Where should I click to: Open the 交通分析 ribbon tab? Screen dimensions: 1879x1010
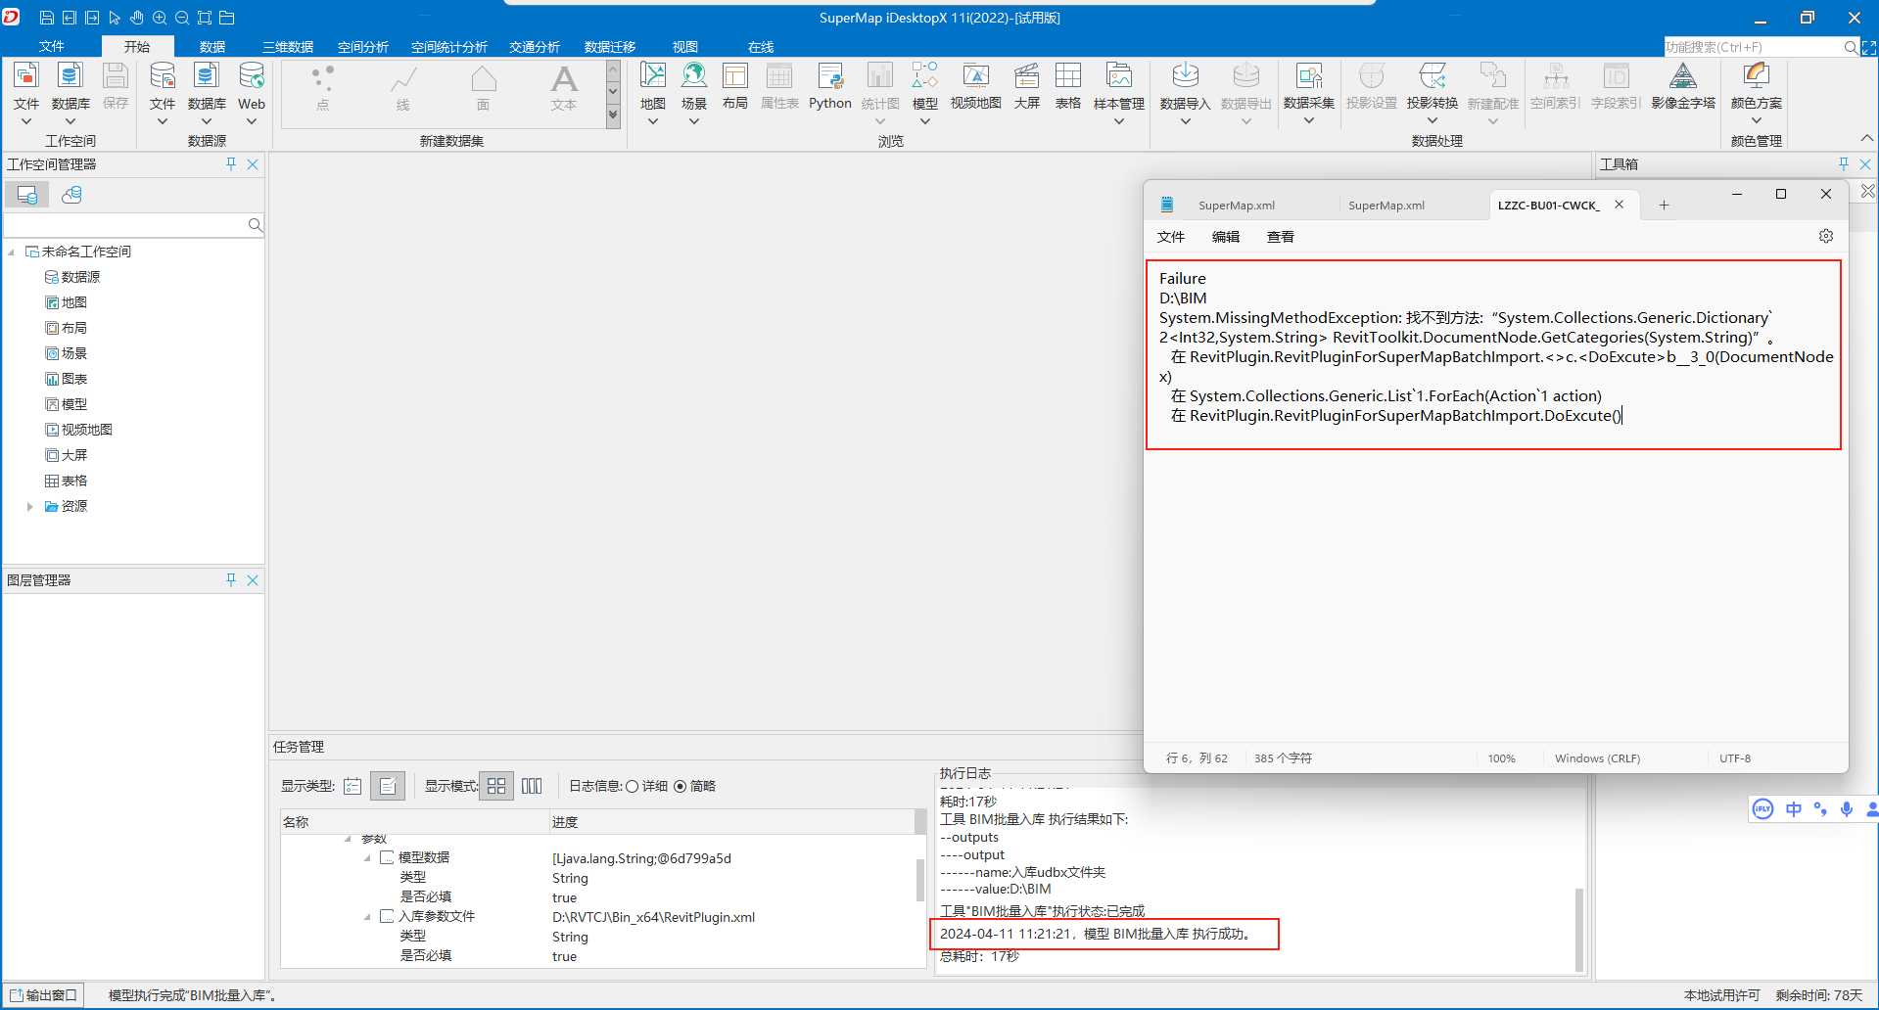tap(535, 47)
